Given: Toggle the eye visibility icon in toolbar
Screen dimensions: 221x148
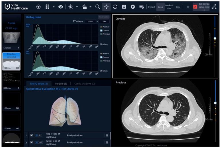Looking at the screenshot, I should click(61, 7).
